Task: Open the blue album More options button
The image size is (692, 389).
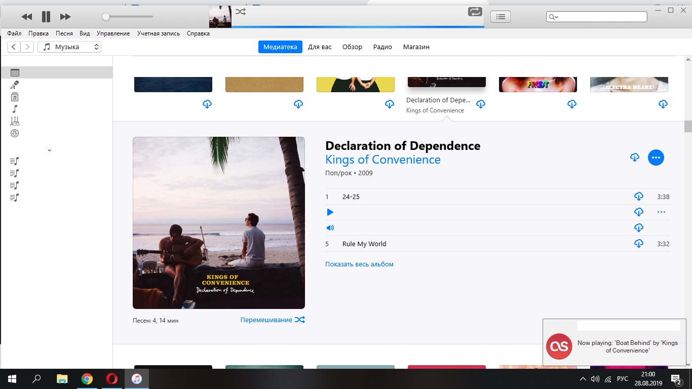Action: [x=656, y=158]
